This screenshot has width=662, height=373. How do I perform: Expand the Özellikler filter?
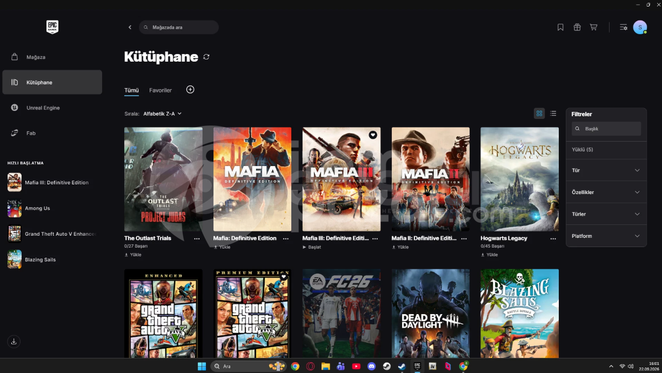click(x=606, y=192)
